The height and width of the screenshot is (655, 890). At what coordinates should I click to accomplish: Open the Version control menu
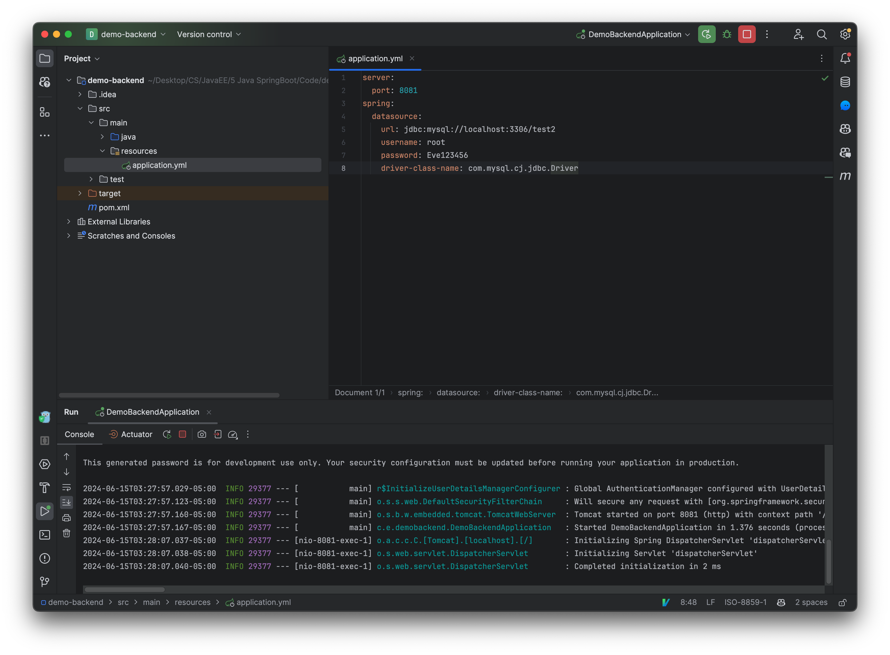[208, 34]
